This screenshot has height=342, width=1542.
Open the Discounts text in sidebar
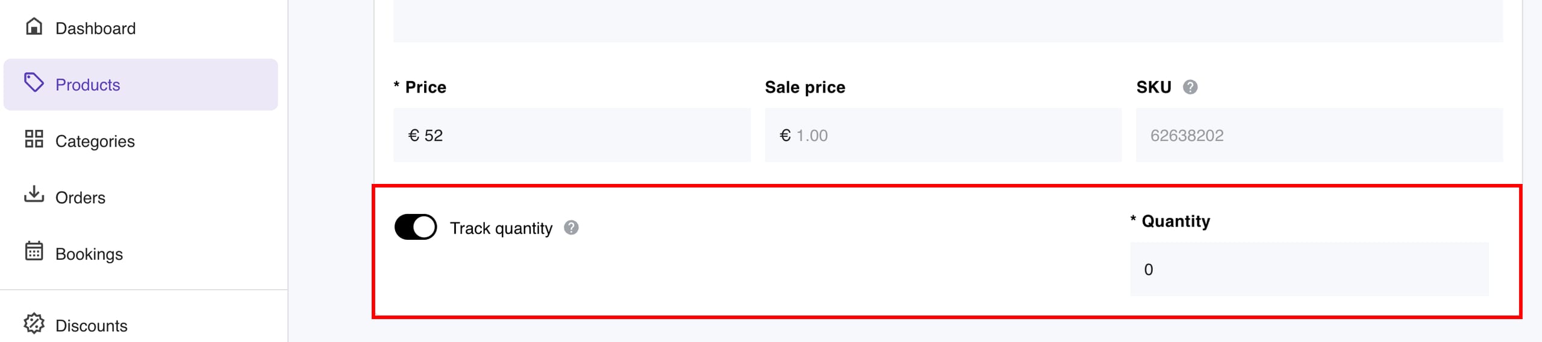pos(92,326)
